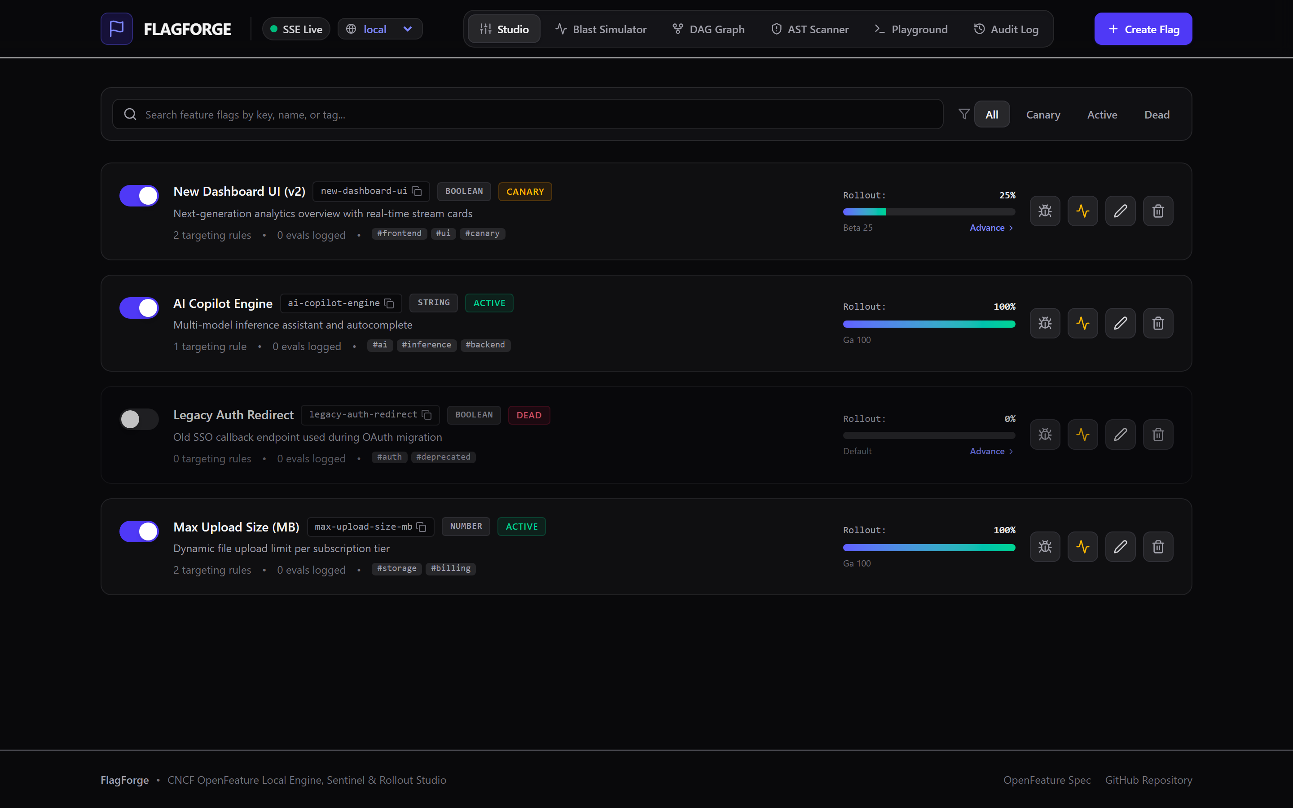Click the Max Upload Size rollout bar
Viewport: 1293px width, 808px height.
pyautogui.click(x=928, y=547)
